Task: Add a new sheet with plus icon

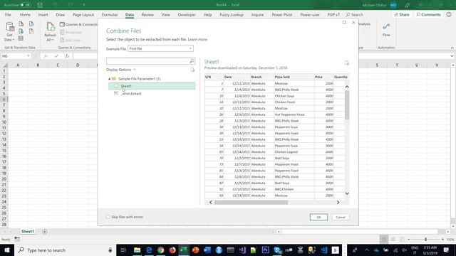Action: [44, 231]
